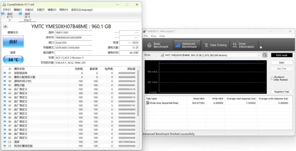The height and width of the screenshot is (151, 296).
Task: Click the blue status dot for attribute C5
Action: (5, 146)
